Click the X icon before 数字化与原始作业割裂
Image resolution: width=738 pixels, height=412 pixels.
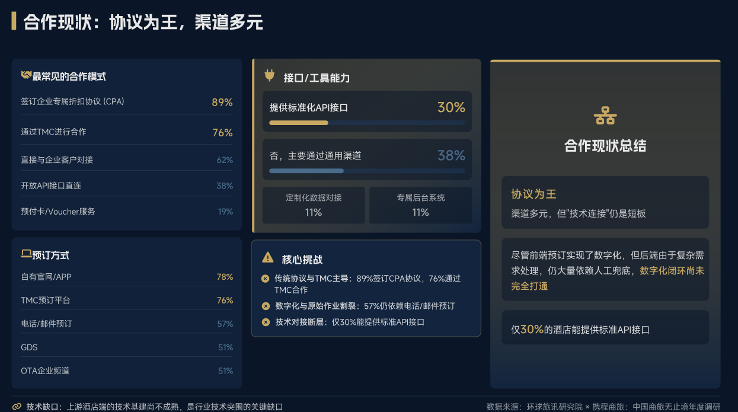point(265,306)
